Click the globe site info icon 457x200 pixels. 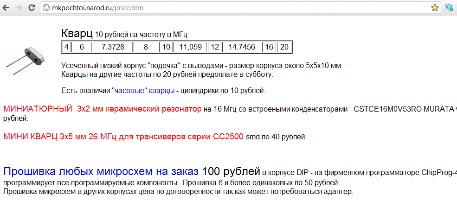pyautogui.click(x=46, y=8)
